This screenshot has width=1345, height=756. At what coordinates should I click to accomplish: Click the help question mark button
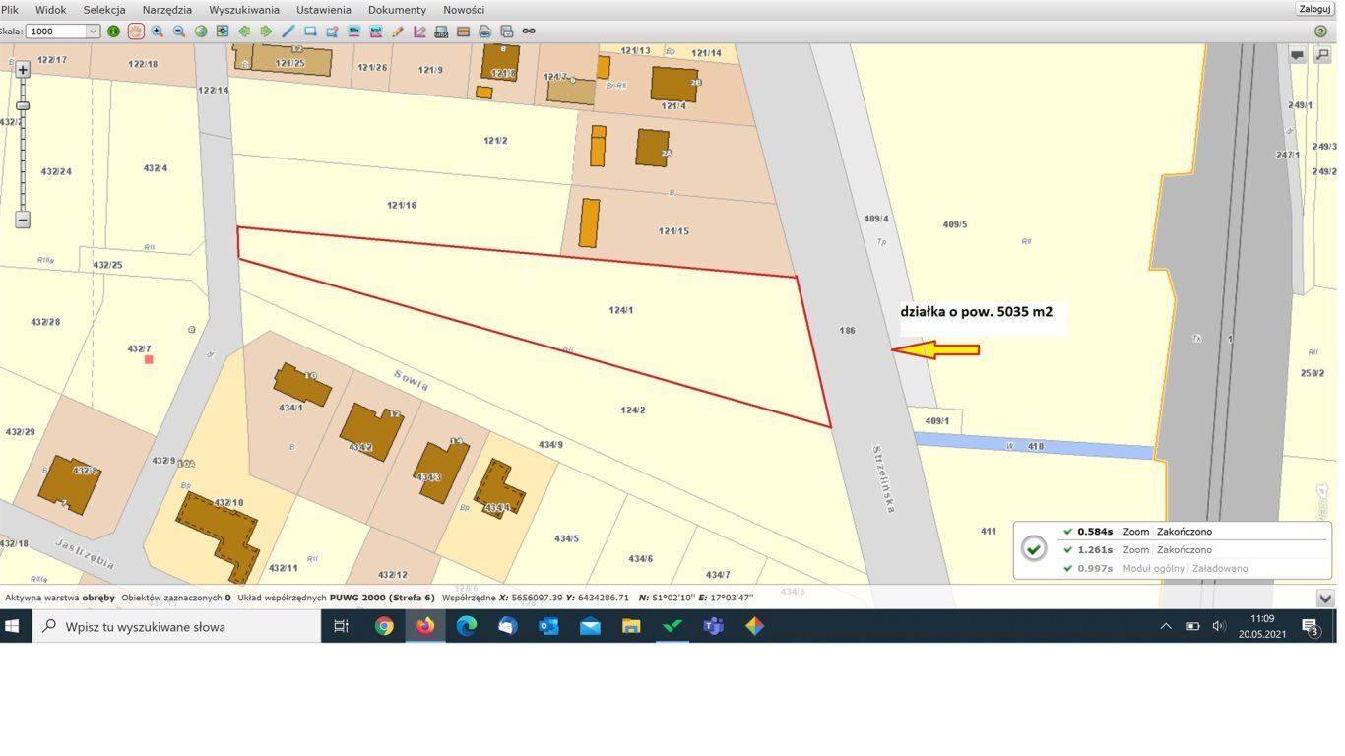coord(1320,31)
